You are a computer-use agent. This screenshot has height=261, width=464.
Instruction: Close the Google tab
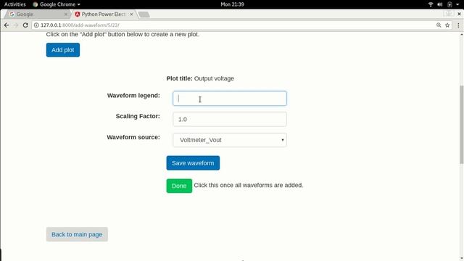(66, 14)
